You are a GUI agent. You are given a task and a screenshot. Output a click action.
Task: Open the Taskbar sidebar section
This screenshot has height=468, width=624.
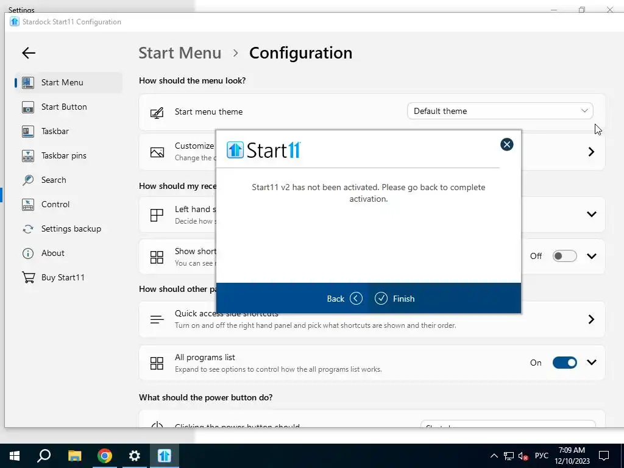[68, 131]
